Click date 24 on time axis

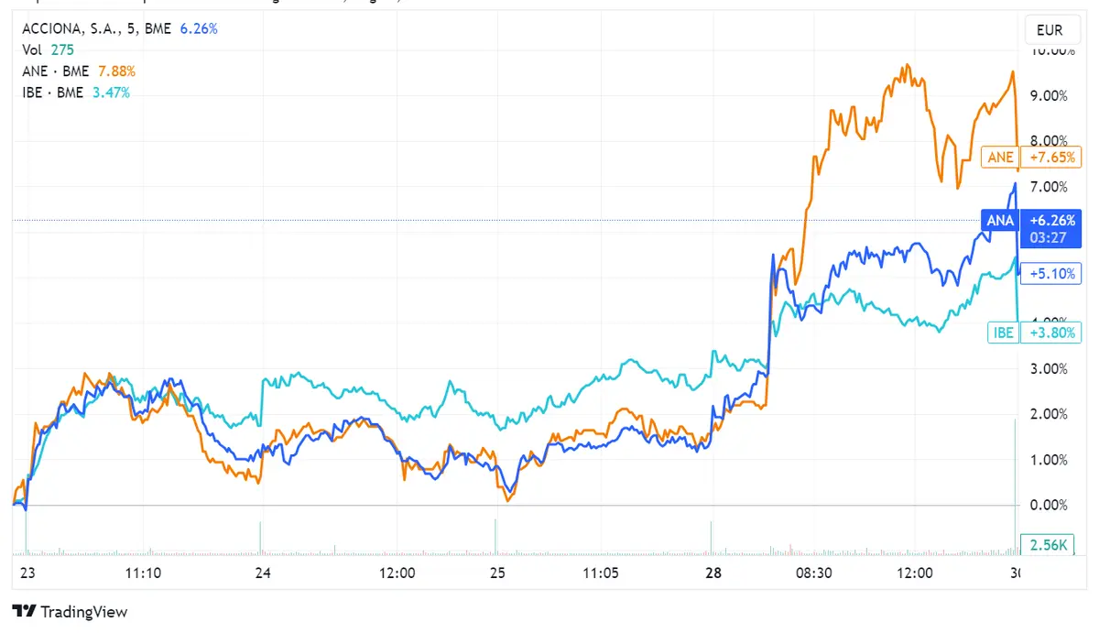[x=264, y=573]
